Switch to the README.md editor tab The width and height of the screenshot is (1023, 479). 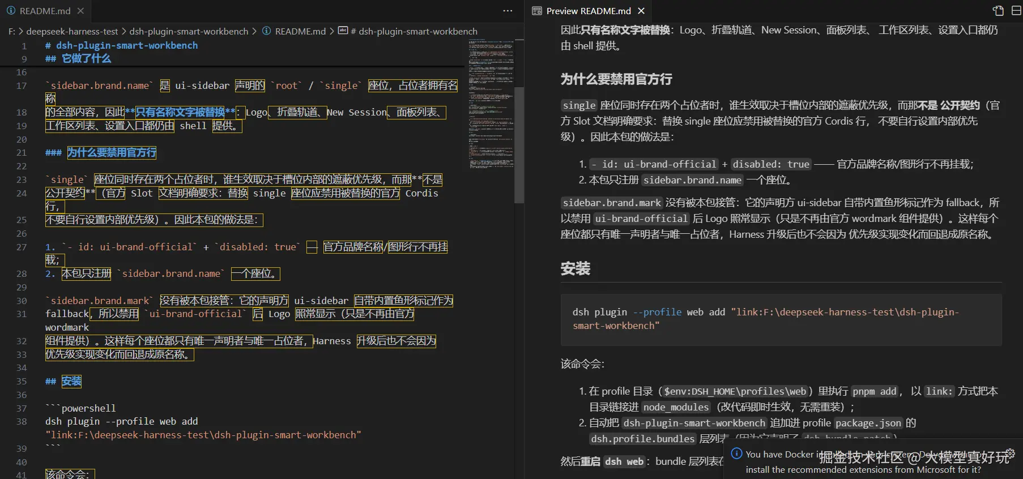[45, 11]
